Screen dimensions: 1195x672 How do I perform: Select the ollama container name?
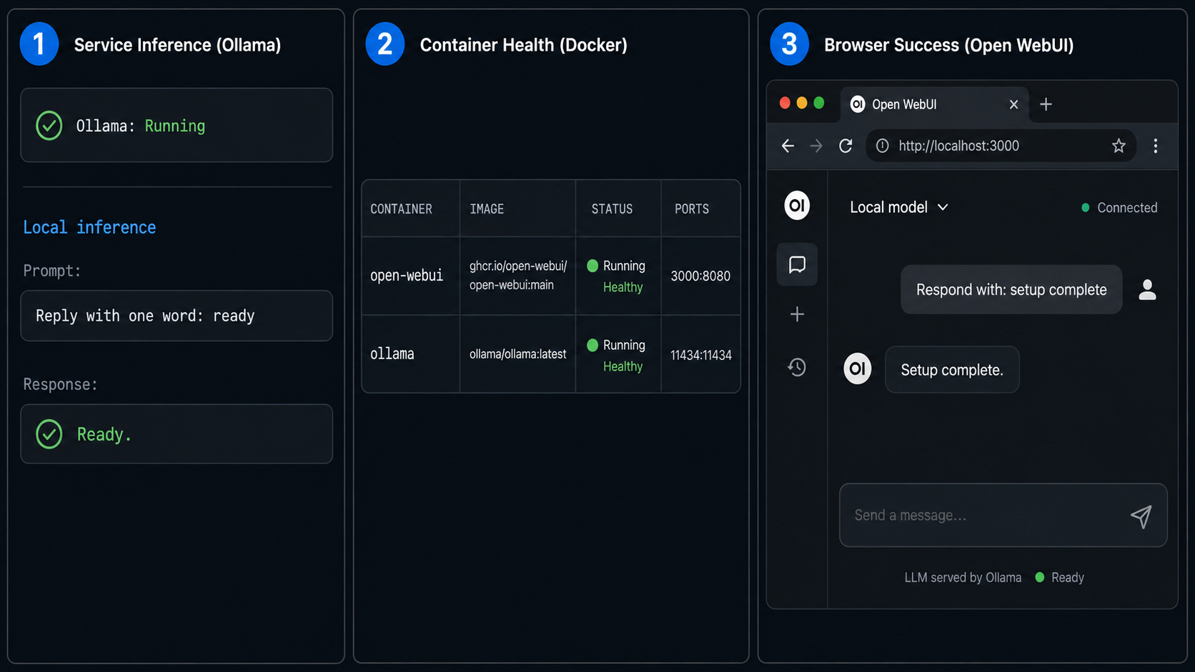(392, 354)
